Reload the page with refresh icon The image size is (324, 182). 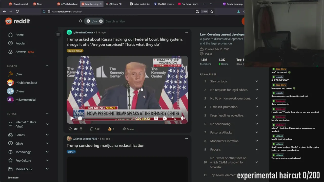[17, 11]
